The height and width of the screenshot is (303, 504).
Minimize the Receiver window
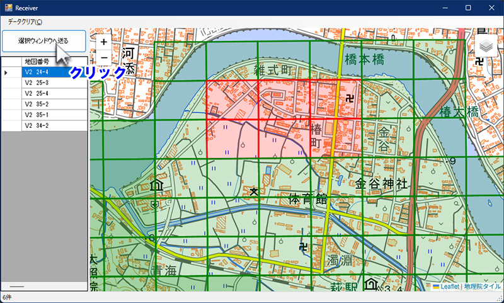(445, 8)
